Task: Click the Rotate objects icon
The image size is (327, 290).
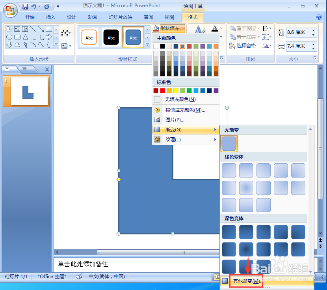Action: tap(266, 46)
